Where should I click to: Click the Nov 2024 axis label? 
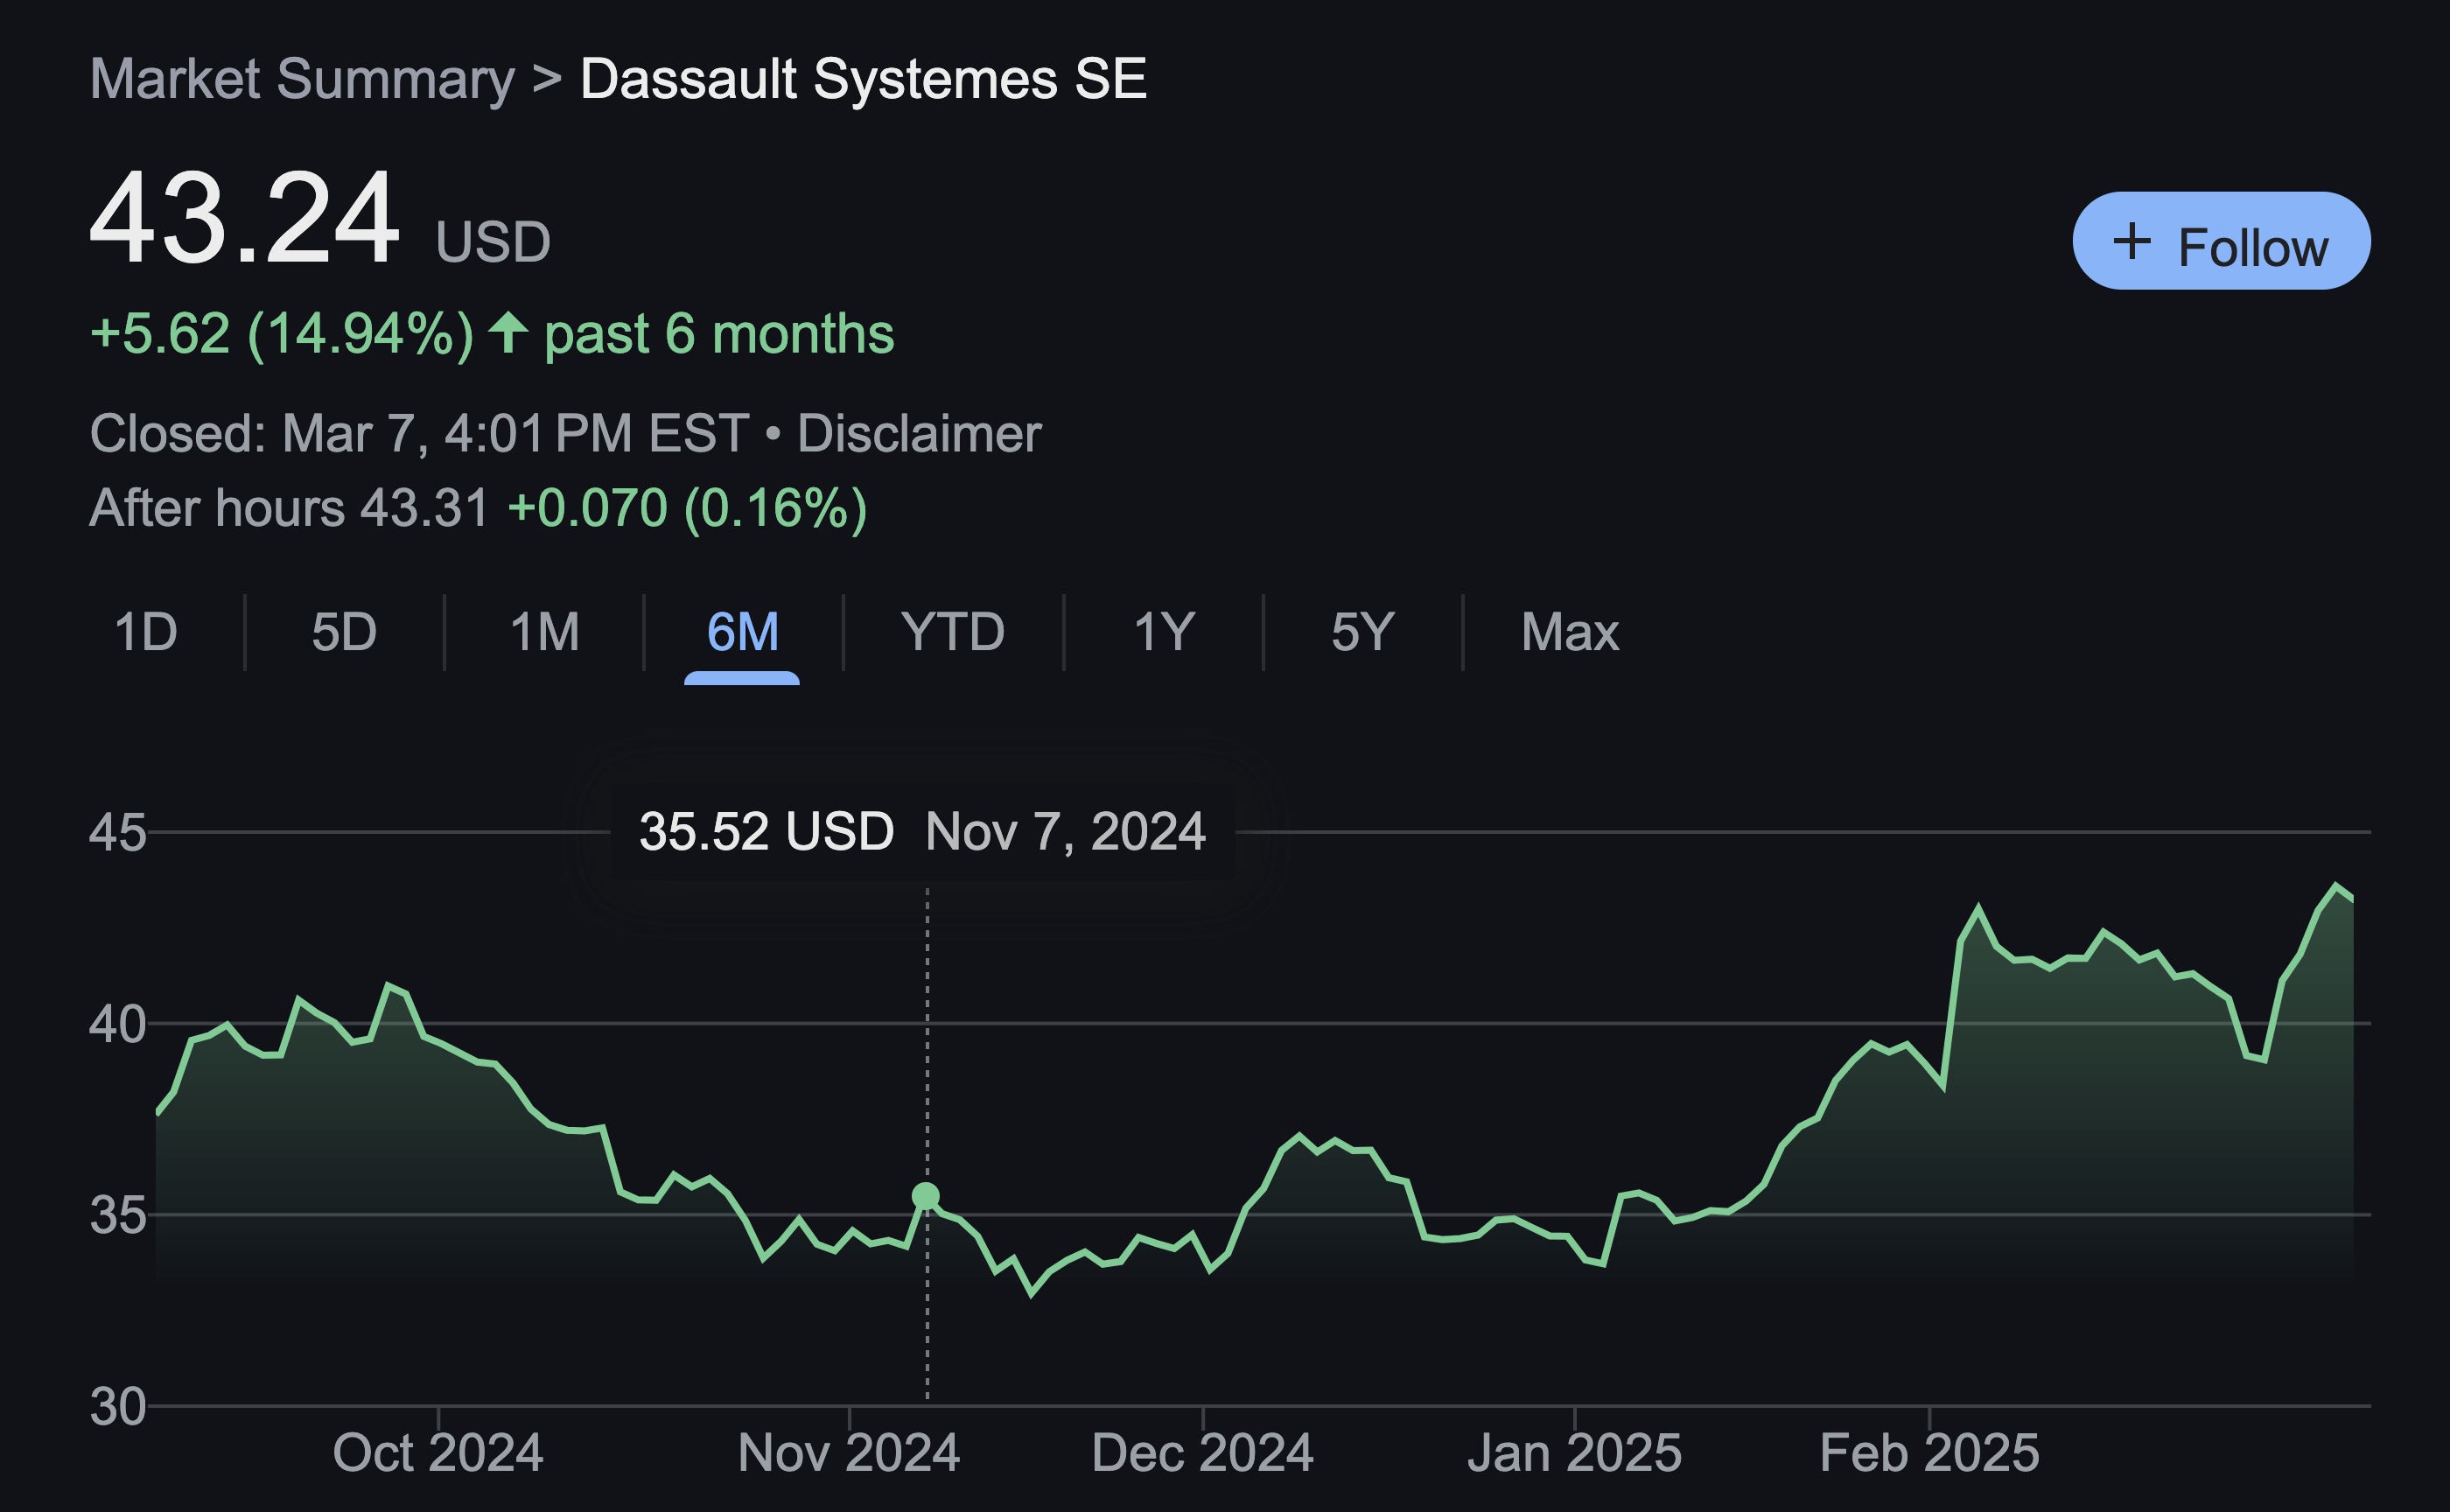pos(849,1452)
